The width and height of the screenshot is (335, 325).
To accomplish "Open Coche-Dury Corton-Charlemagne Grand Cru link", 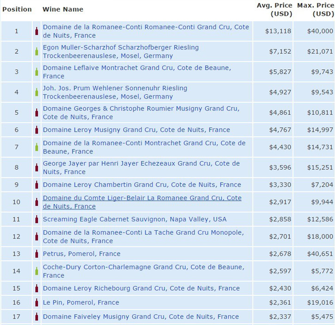I will tap(144, 271).
